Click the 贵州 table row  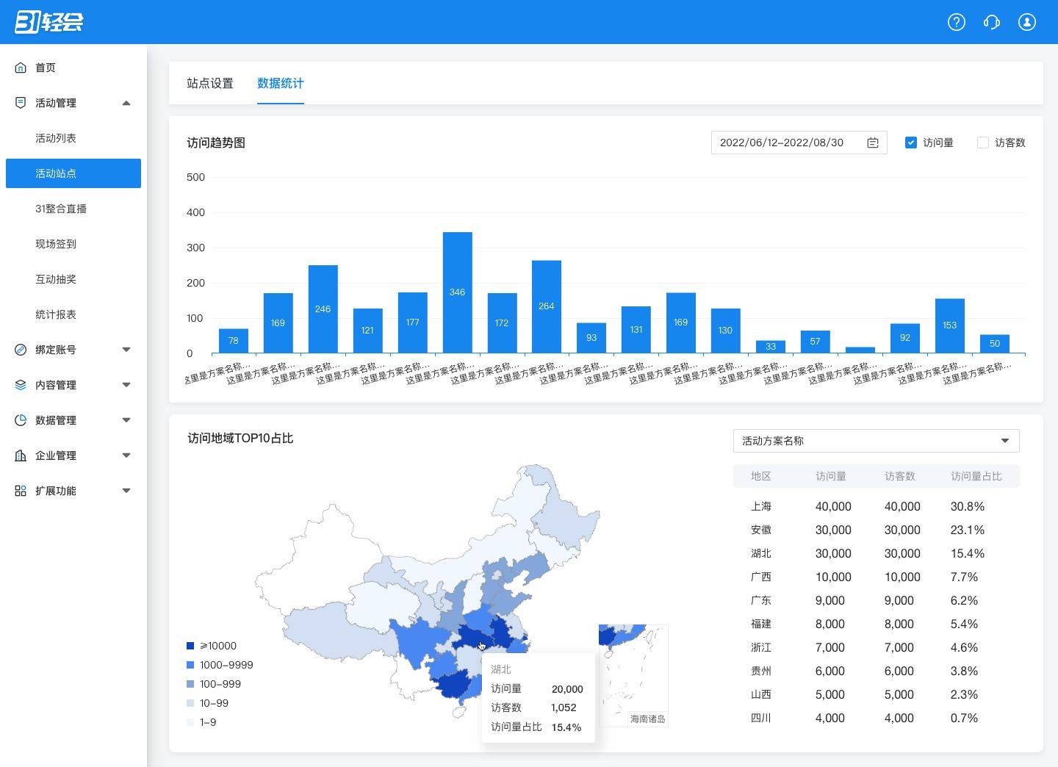(877, 671)
